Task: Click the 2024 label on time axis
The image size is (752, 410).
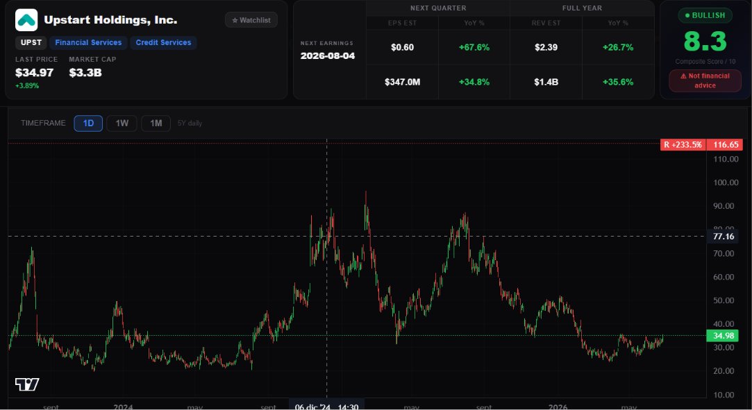Action: pyautogui.click(x=123, y=407)
